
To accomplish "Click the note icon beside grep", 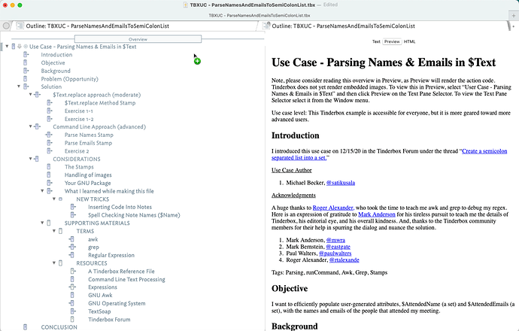I will pos(71,247).
